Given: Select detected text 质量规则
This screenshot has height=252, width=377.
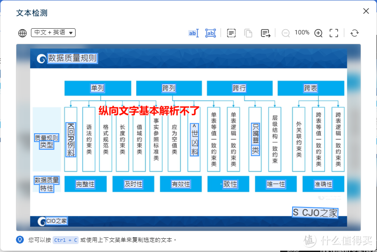Looking at the screenshot, I should (47, 138).
